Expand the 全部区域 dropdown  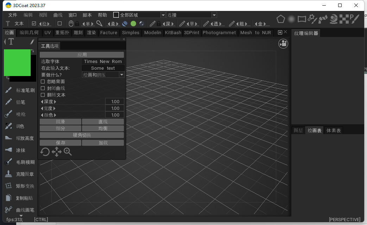(x=163, y=15)
